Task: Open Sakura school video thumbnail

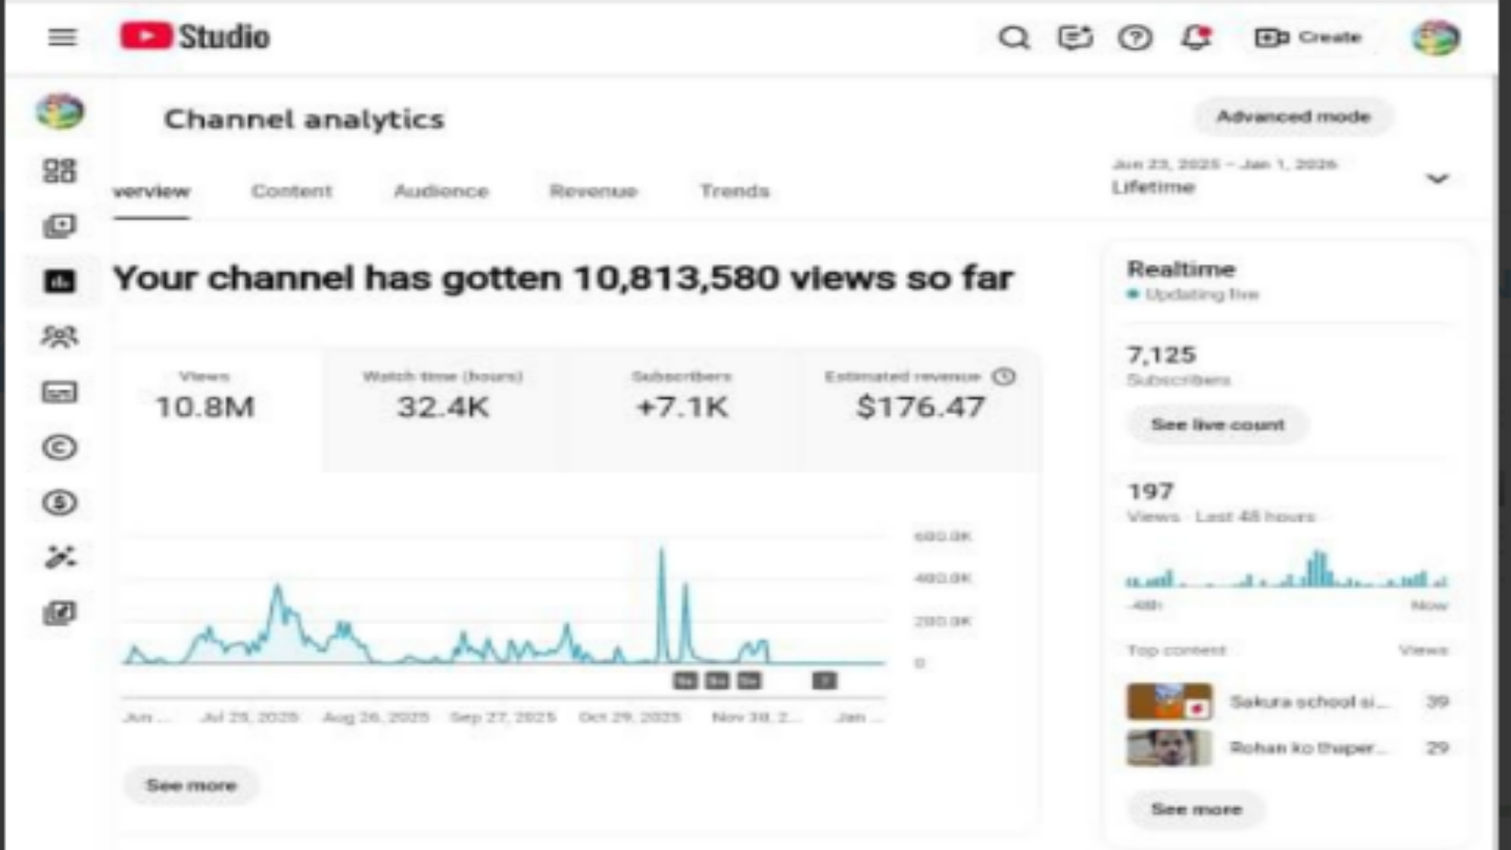Action: coord(1169,701)
